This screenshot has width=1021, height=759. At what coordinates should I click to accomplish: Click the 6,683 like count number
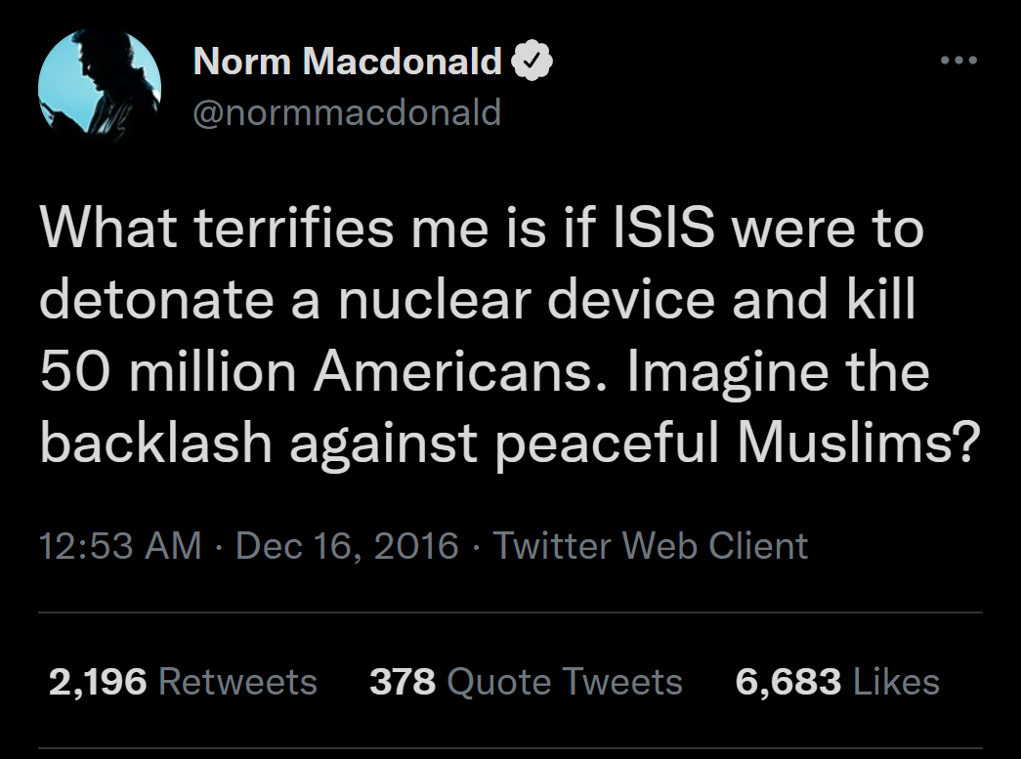tap(788, 681)
